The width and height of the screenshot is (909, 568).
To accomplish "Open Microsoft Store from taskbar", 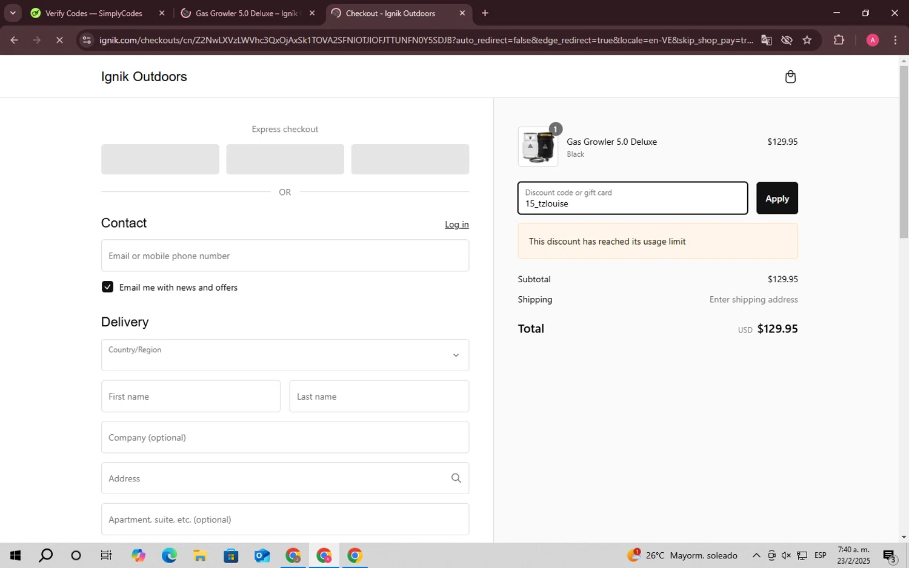I will (x=231, y=555).
